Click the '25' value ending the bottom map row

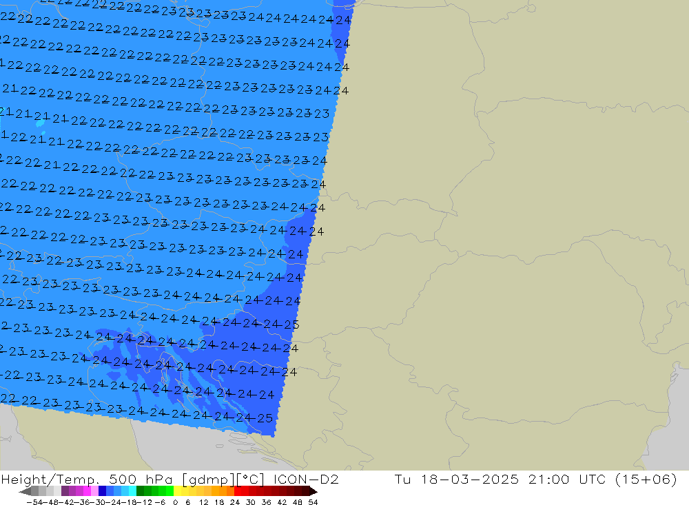(x=265, y=418)
